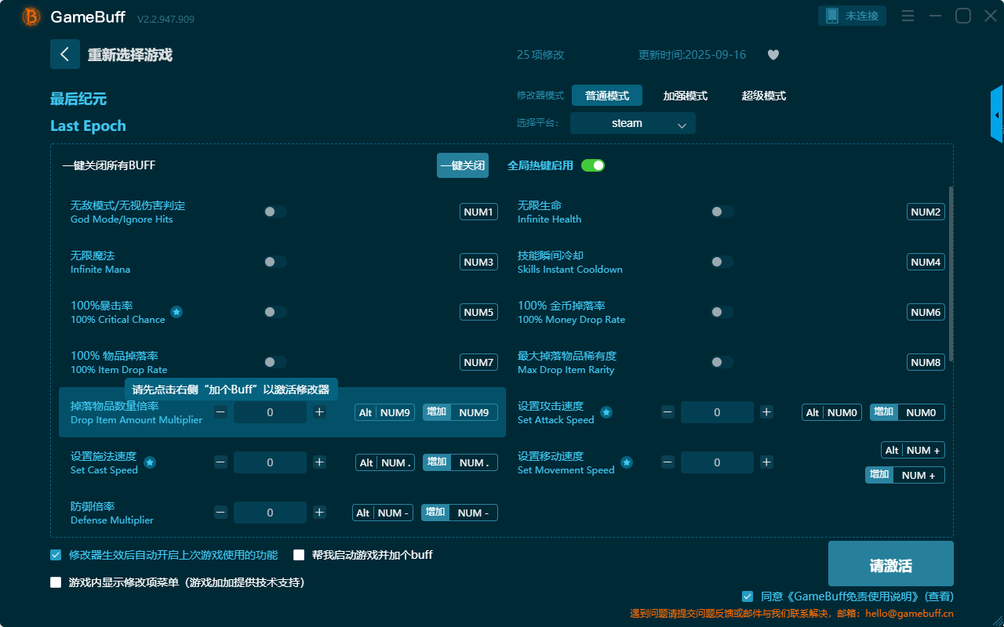
Task: Toggle Infinite Mana switch
Action: pyautogui.click(x=275, y=262)
